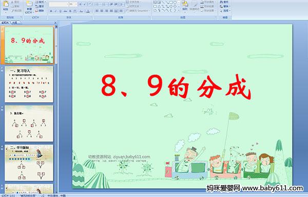Toggle text shadow effect
This screenshot has width=308, height=197.
click(70, 11)
